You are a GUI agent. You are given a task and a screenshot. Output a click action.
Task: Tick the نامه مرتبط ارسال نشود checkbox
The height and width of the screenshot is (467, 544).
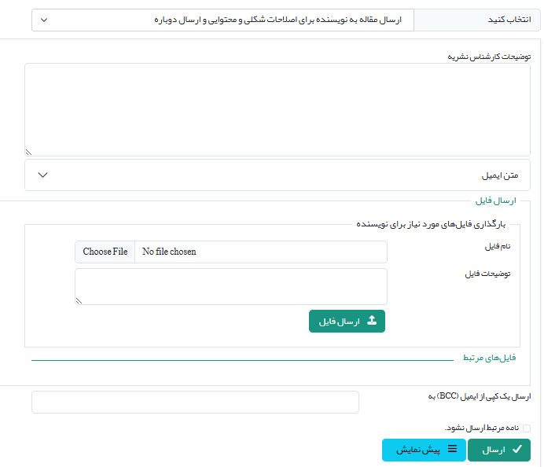[527, 428]
